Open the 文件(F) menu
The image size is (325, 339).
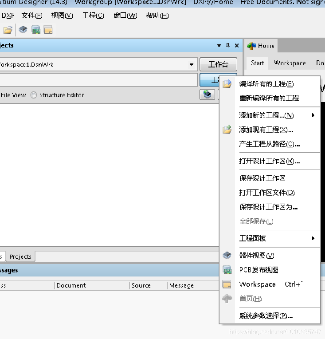(32, 16)
